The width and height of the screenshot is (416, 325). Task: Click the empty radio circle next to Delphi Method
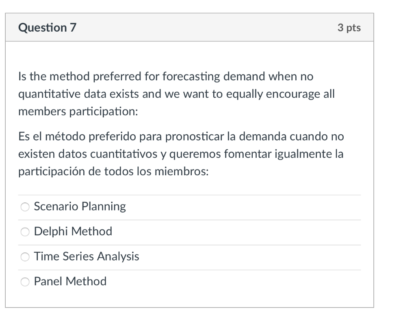pos(25,232)
